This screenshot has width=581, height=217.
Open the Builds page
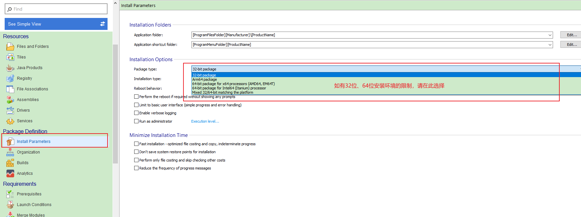click(23, 163)
